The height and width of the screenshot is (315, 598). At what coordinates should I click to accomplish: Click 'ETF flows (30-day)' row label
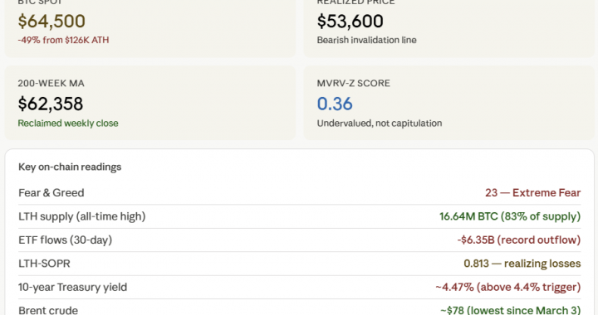(x=66, y=240)
